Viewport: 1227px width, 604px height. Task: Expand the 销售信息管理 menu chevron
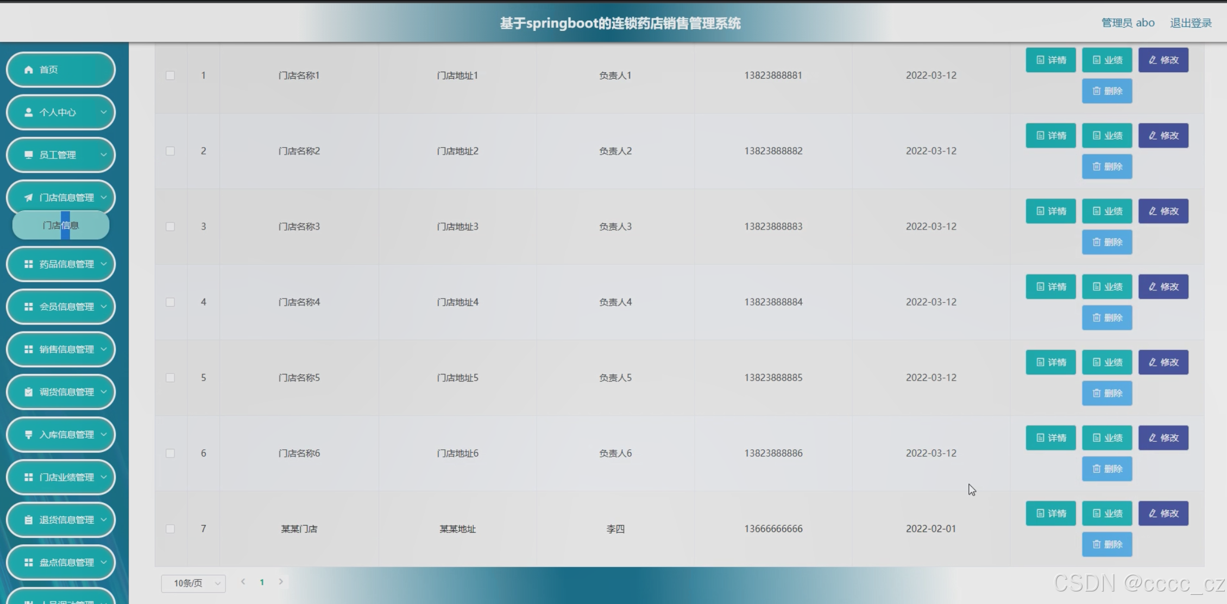(x=104, y=349)
